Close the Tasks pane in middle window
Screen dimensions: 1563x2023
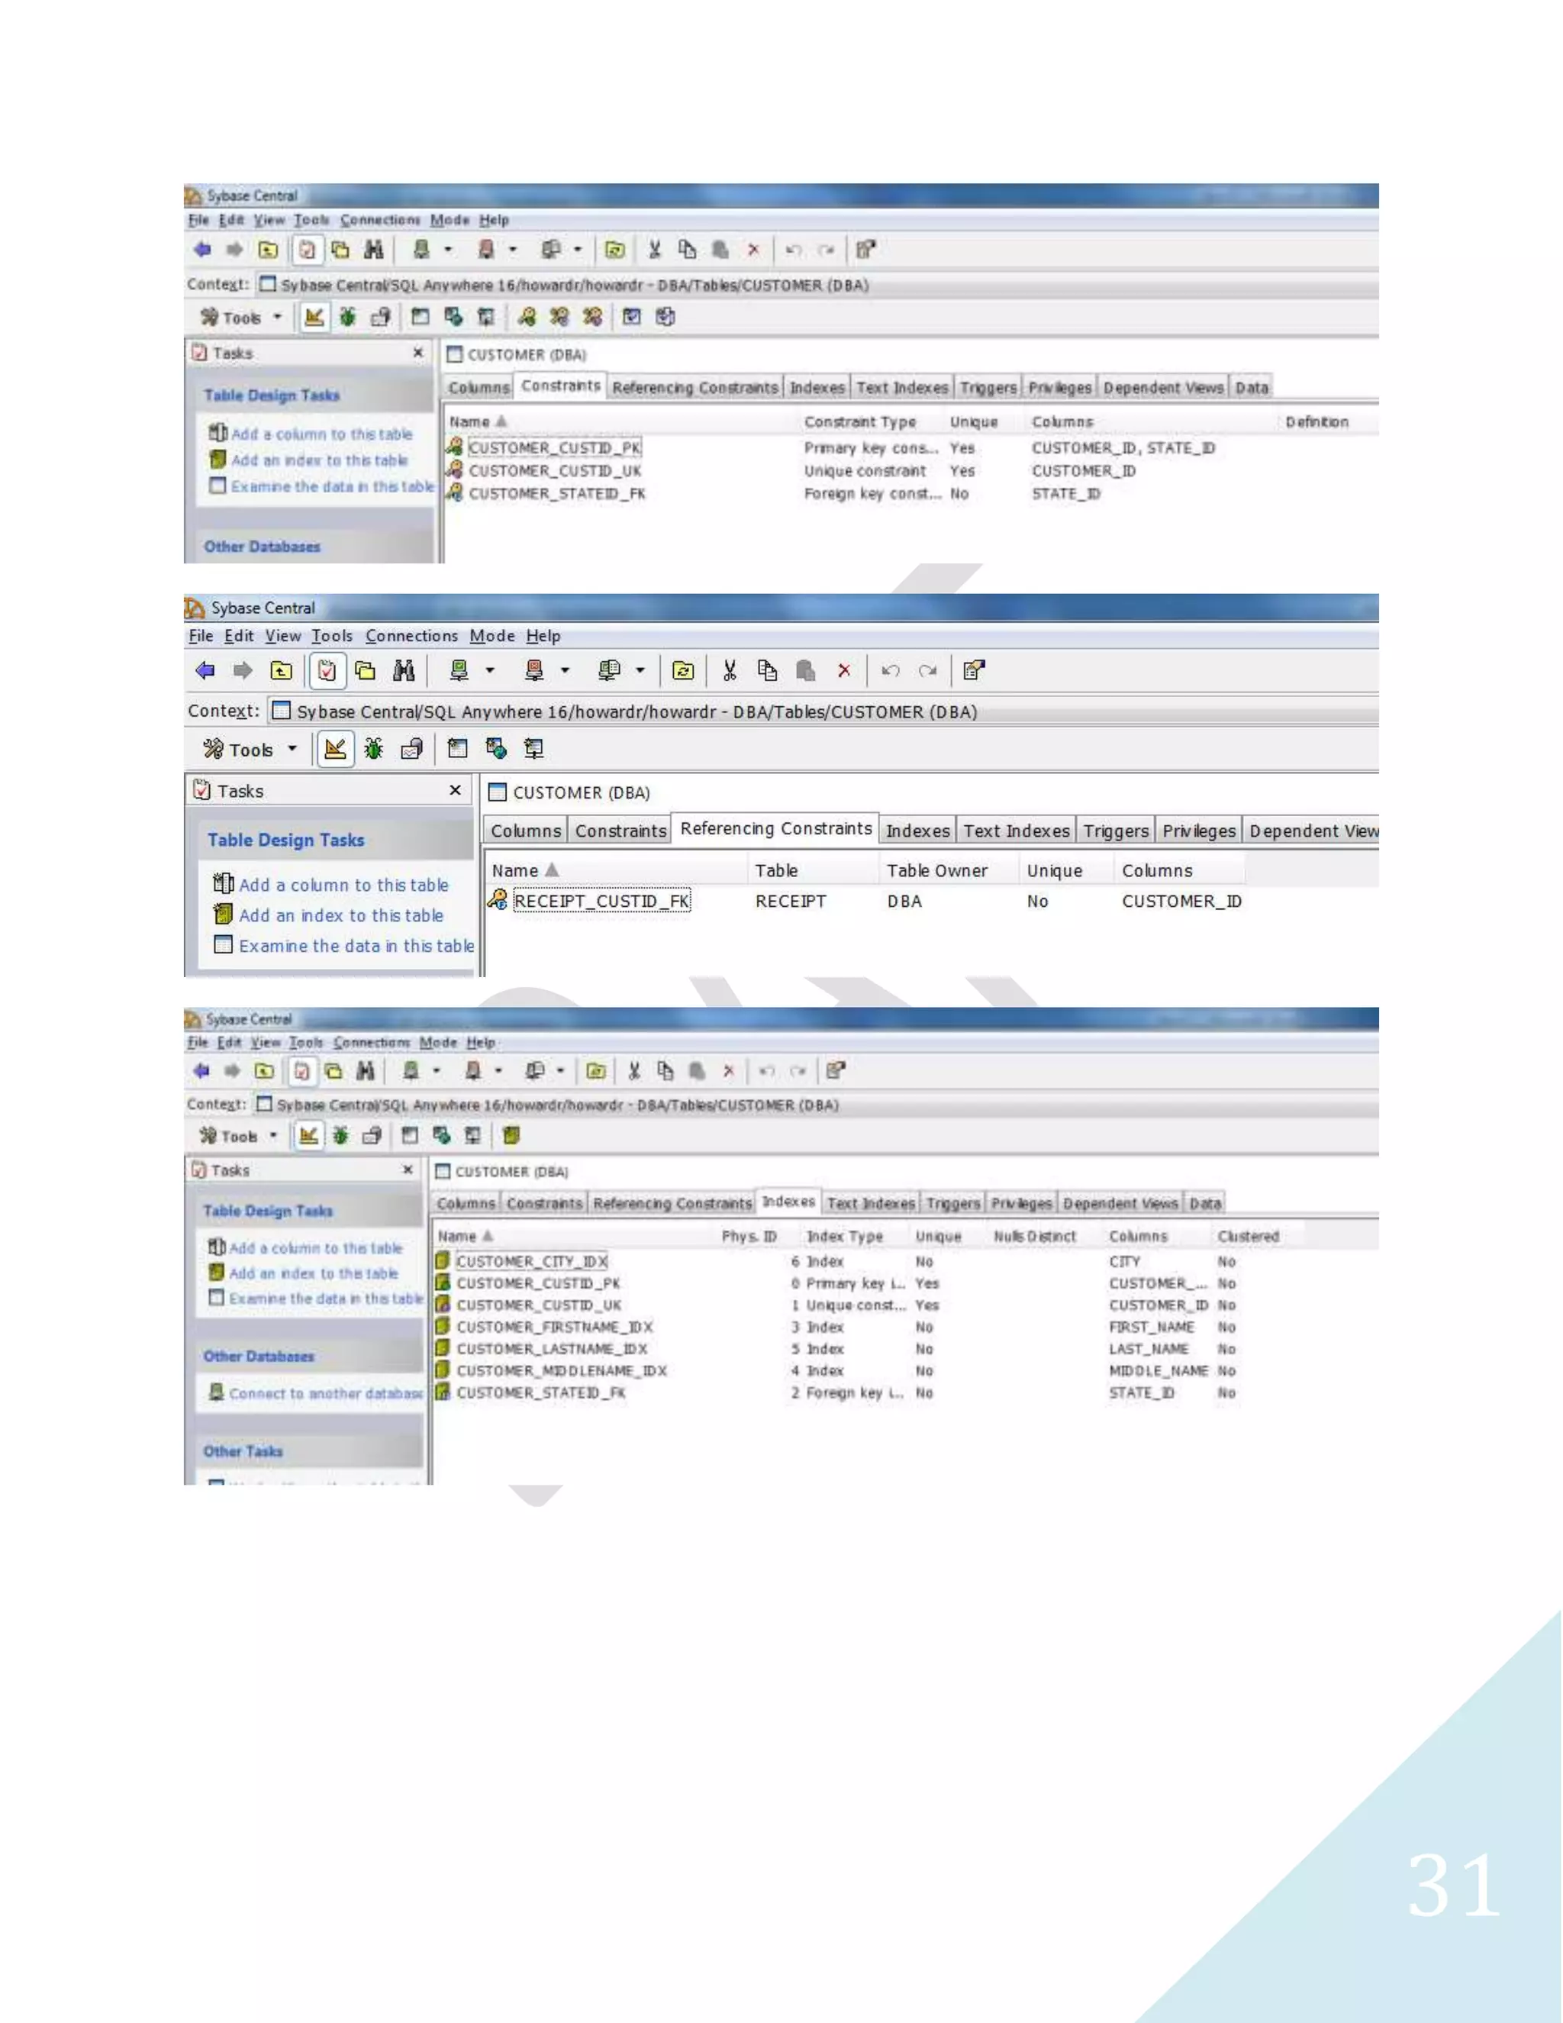click(455, 790)
